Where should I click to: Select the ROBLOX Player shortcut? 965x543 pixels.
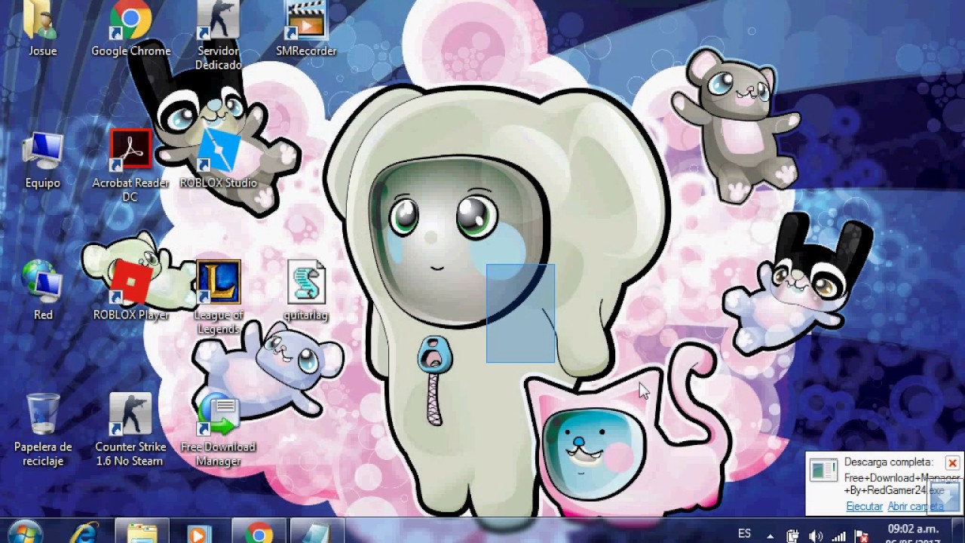[130, 291]
